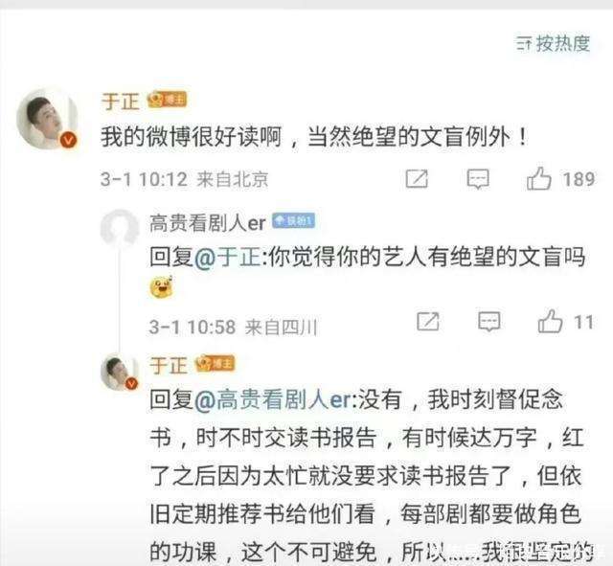The width and height of the screenshot is (613, 566).
Task: Tap the blue fan badge beside 高贵看剧人er
Action: point(293,221)
